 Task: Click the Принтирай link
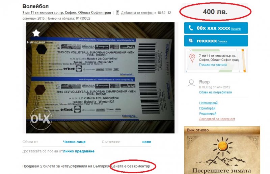(x=207, y=108)
